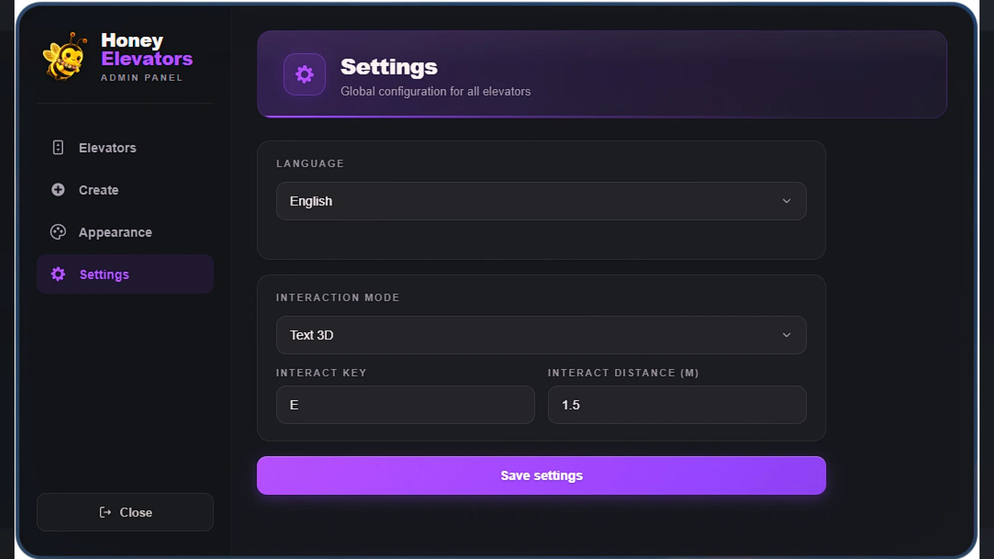Focus the Interact Key field
Screen dimensions: 994x559
pyautogui.click(x=405, y=405)
